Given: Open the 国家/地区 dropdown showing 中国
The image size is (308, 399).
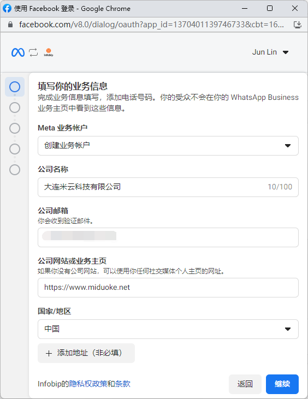Looking at the screenshot, I should (x=168, y=329).
